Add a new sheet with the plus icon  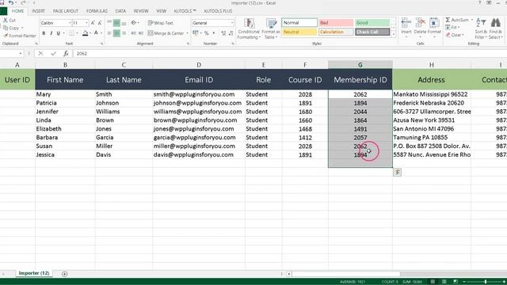65,274
